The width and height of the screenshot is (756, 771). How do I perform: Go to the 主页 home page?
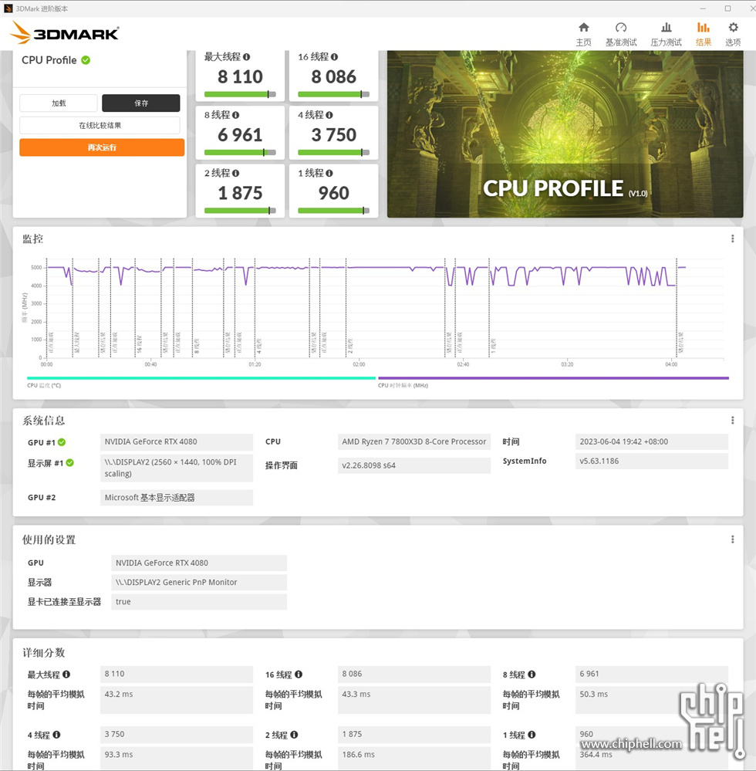(583, 34)
